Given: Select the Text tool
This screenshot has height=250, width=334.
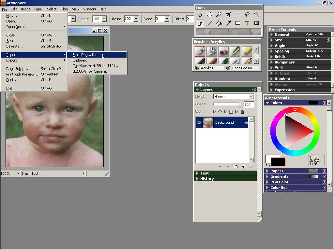Looking at the screenshot, I should (247, 23).
